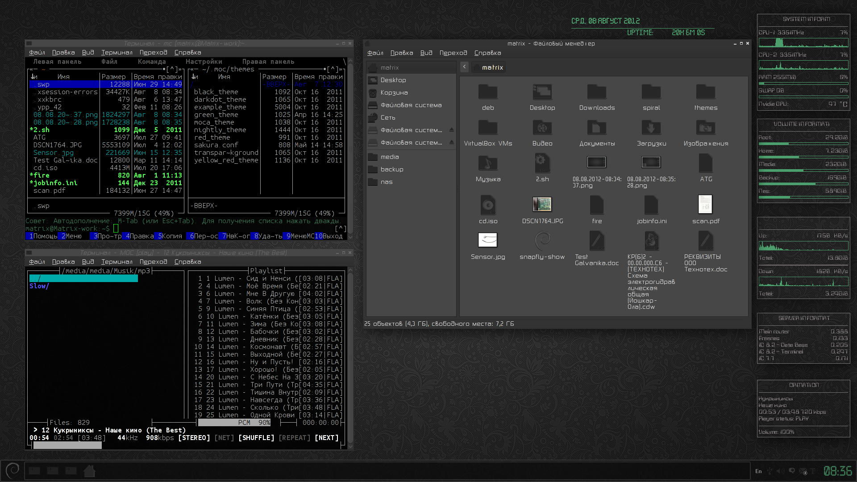This screenshot has height=482, width=857.
Task: Click the Правка menu in file manager
Action: [x=401, y=53]
